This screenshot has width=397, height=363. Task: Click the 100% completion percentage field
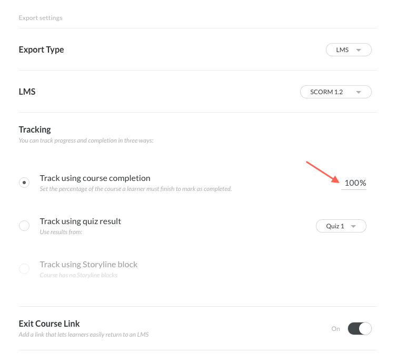pyautogui.click(x=354, y=183)
